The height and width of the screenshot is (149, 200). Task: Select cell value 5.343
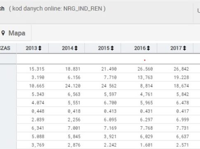38,94
